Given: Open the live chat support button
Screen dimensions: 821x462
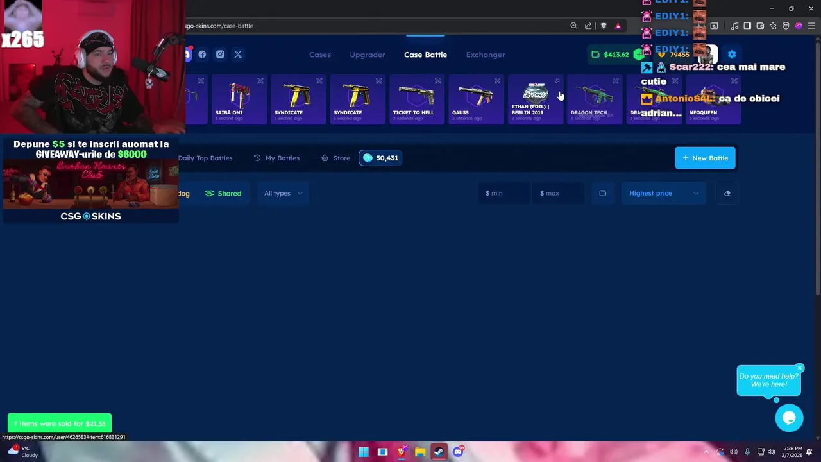Looking at the screenshot, I should click(x=789, y=418).
